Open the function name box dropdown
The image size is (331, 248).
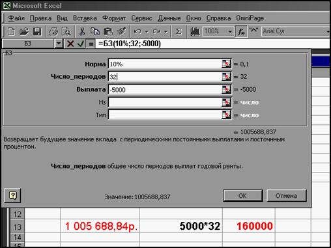(59, 44)
